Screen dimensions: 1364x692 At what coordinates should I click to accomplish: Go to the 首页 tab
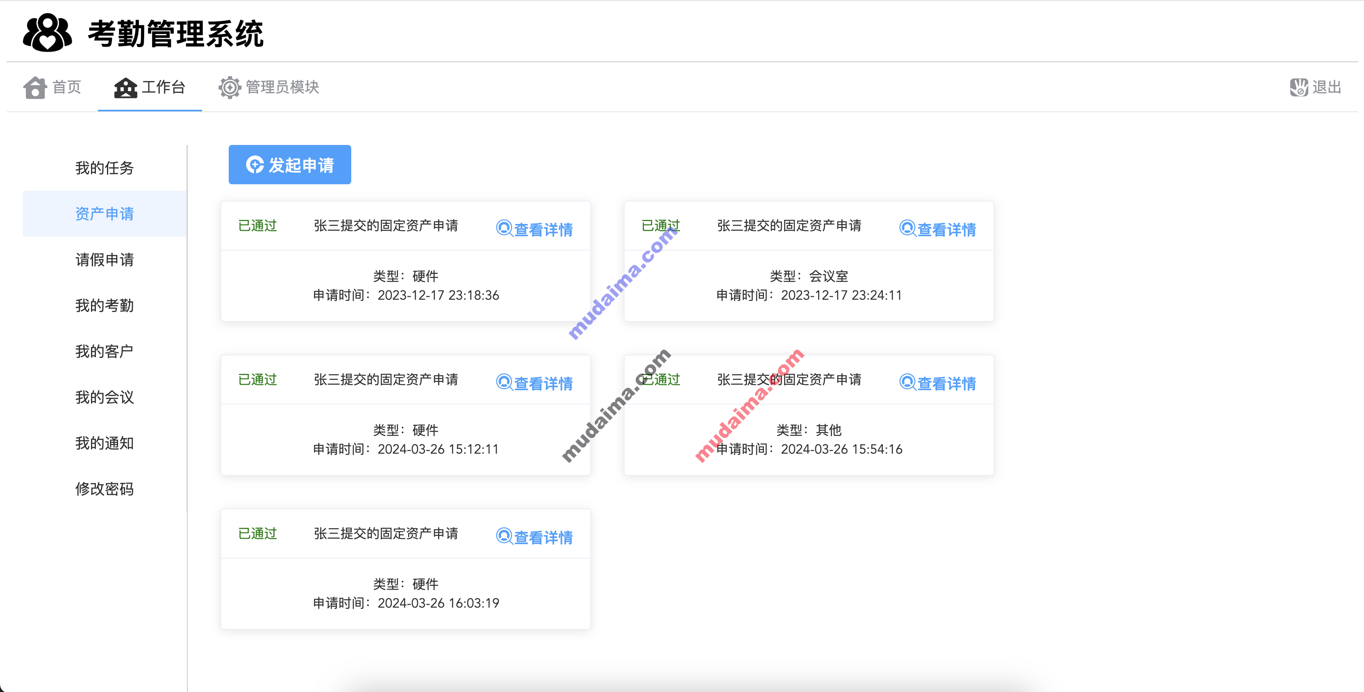click(52, 87)
